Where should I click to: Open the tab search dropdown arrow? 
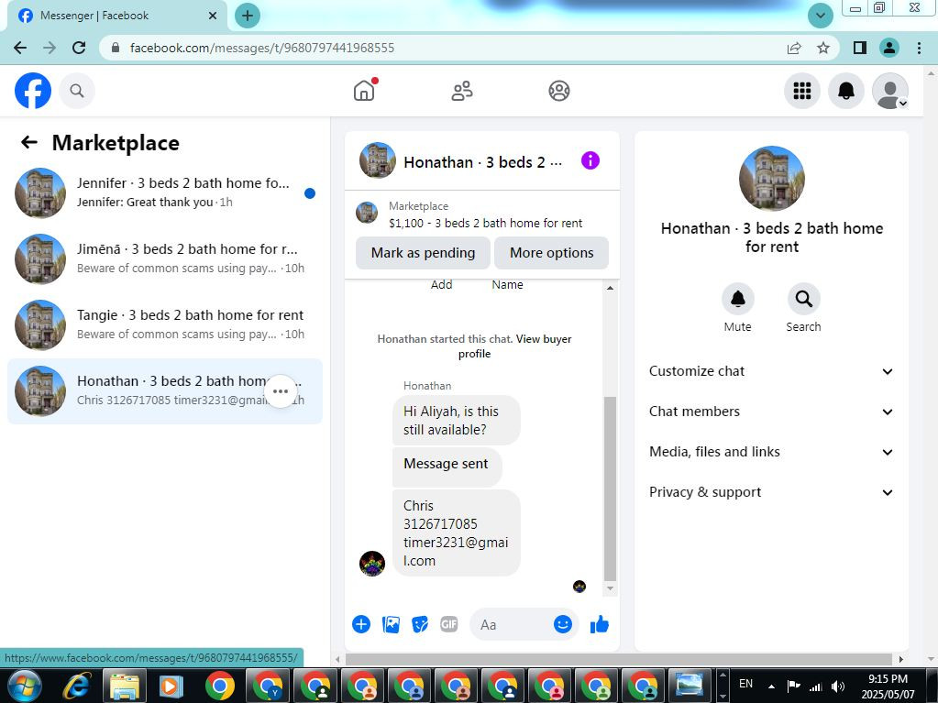[x=821, y=16]
